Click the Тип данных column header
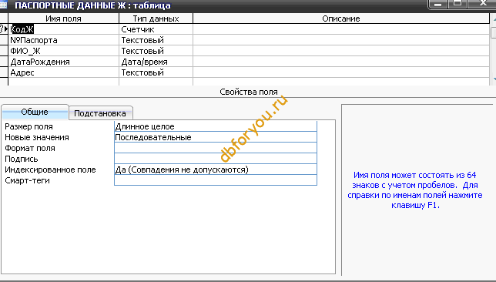This screenshot has width=496, height=282. click(156, 18)
